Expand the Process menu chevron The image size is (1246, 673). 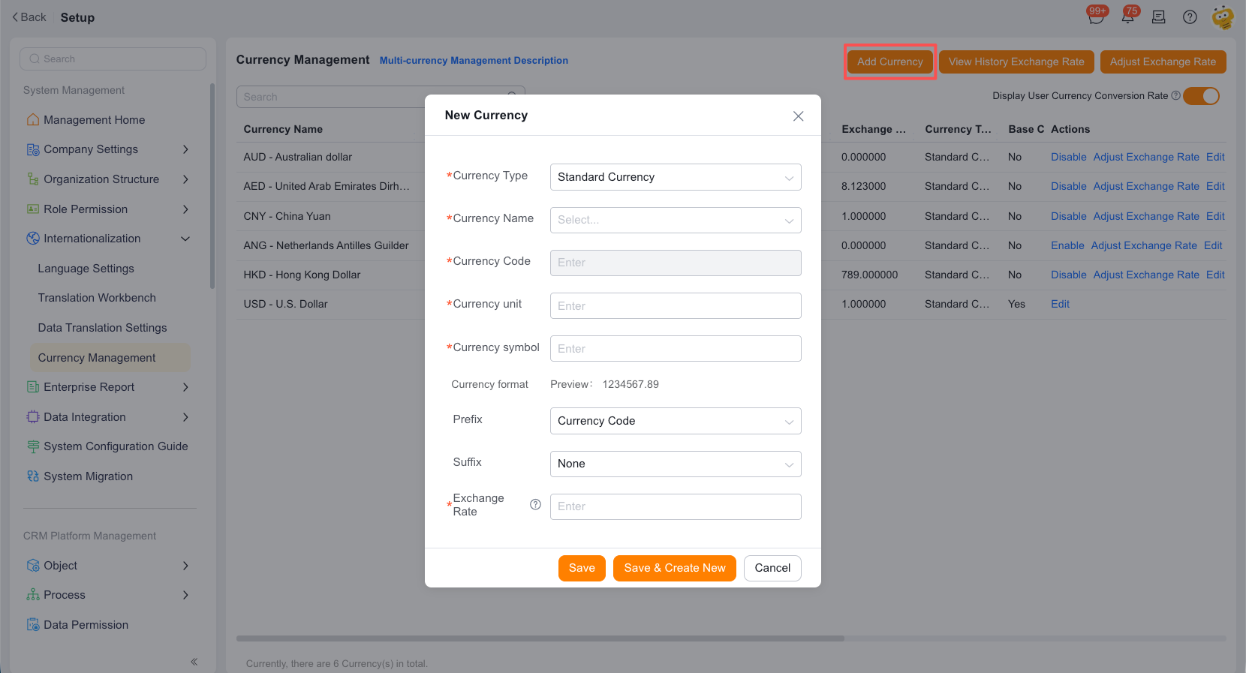pyautogui.click(x=185, y=595)
